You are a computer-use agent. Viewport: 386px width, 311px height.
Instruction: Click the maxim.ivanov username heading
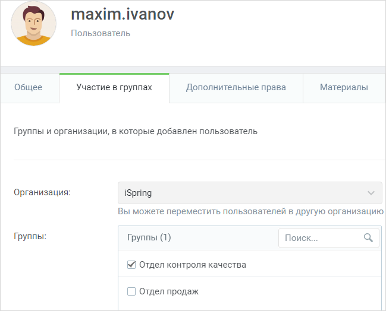(x=123, y=14)
